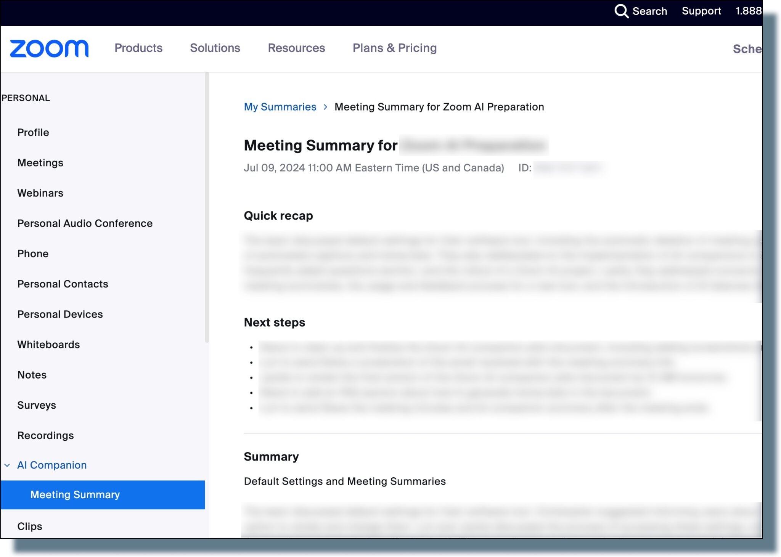Click the search magnifier icon
Screen dimensions: 781x557
click(622, 11)
